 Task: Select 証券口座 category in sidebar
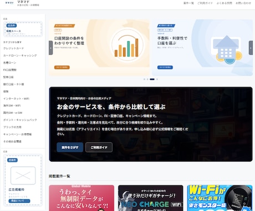click(8, 77)
